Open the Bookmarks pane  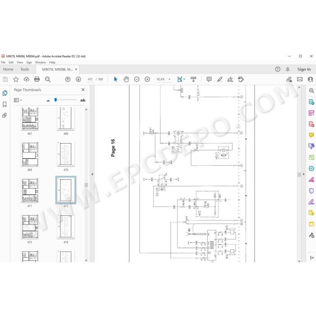[x=5, y=104]
